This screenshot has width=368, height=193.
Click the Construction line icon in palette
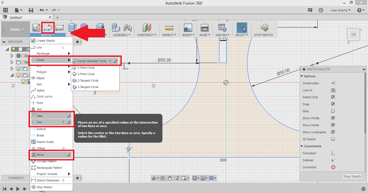click(x=333, y=83)
